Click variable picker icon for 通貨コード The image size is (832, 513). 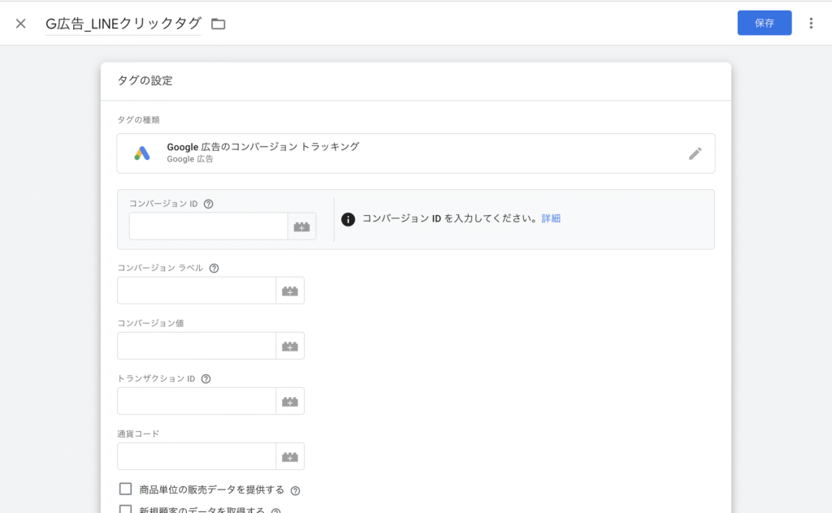point(290,456)
